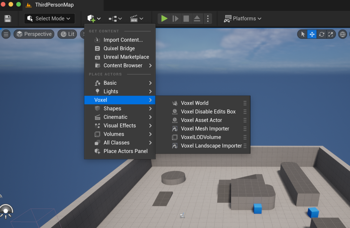Image resolution: width=350 pixels, height=228 pixels.
Task: Choose Import Content... from the menu
Action: click(x=120, y=40)
